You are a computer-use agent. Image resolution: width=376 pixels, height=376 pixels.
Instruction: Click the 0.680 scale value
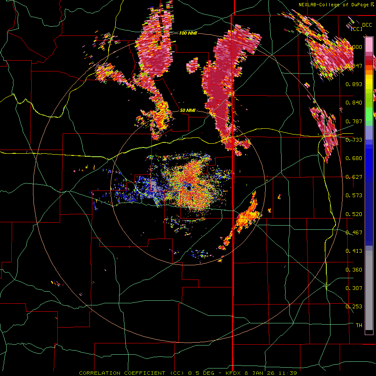(354, 158)
